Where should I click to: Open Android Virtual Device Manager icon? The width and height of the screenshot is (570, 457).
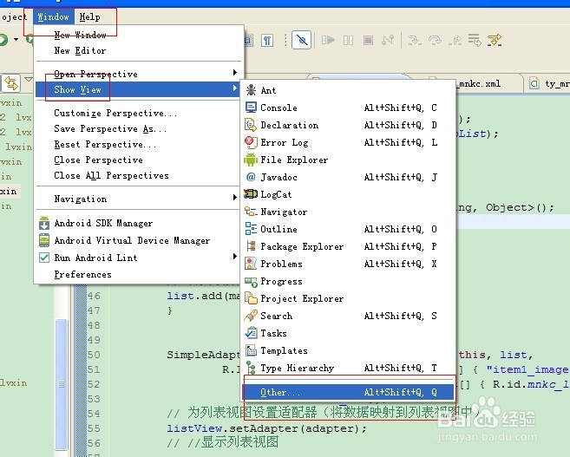point(44,240)
